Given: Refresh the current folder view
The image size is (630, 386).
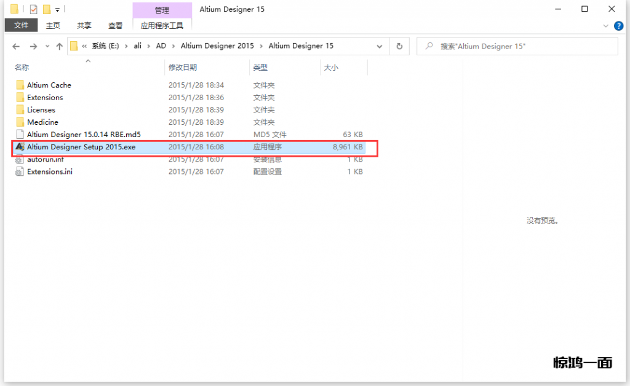Looking at the screenshot, I should pyautogui.click(x=399, y=46).
